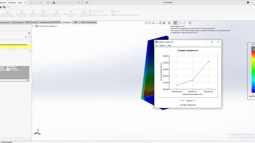The width and height of the screenshot is (255, 143).
Task: Click the gray top marker of color legend
Action: (x=253, y=49)
